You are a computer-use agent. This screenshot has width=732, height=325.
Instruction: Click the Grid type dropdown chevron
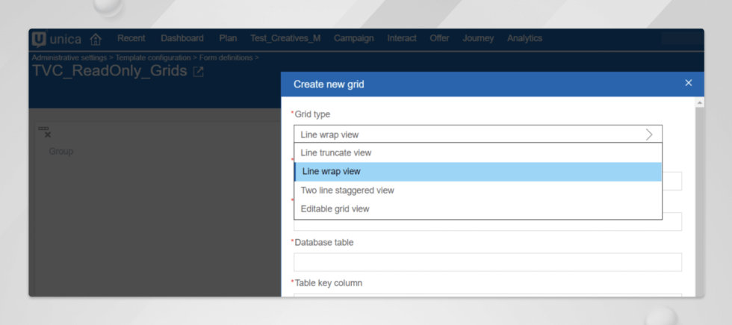pyautogui.click(x=649, y=135)
